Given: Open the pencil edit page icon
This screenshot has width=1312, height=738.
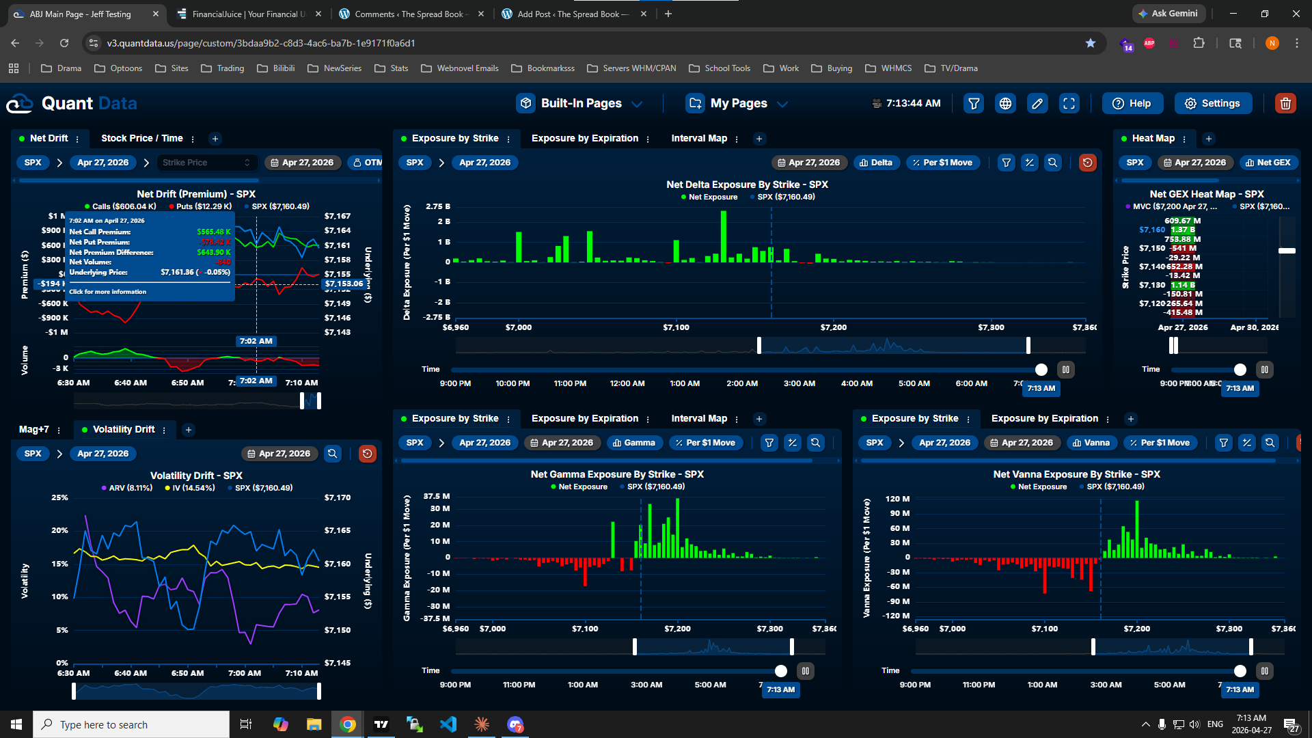Looking at the screenshot, I should click(x=1037, y=103).
